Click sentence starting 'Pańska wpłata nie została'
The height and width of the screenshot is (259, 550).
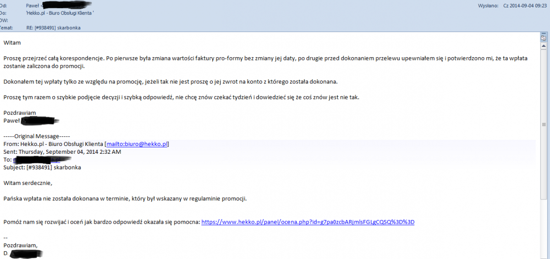pyautogui.click(x=125, y=199)
